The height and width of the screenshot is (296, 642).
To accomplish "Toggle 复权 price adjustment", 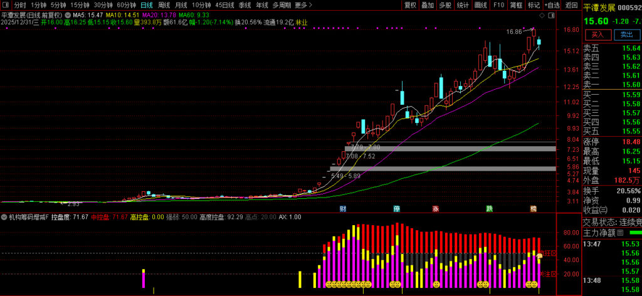I will click(x=410, y=5).
